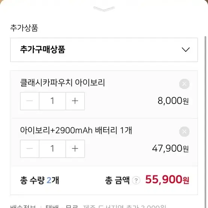Select quantity field of 클래시카파우치 아이보리

click(x=53, y=101)
